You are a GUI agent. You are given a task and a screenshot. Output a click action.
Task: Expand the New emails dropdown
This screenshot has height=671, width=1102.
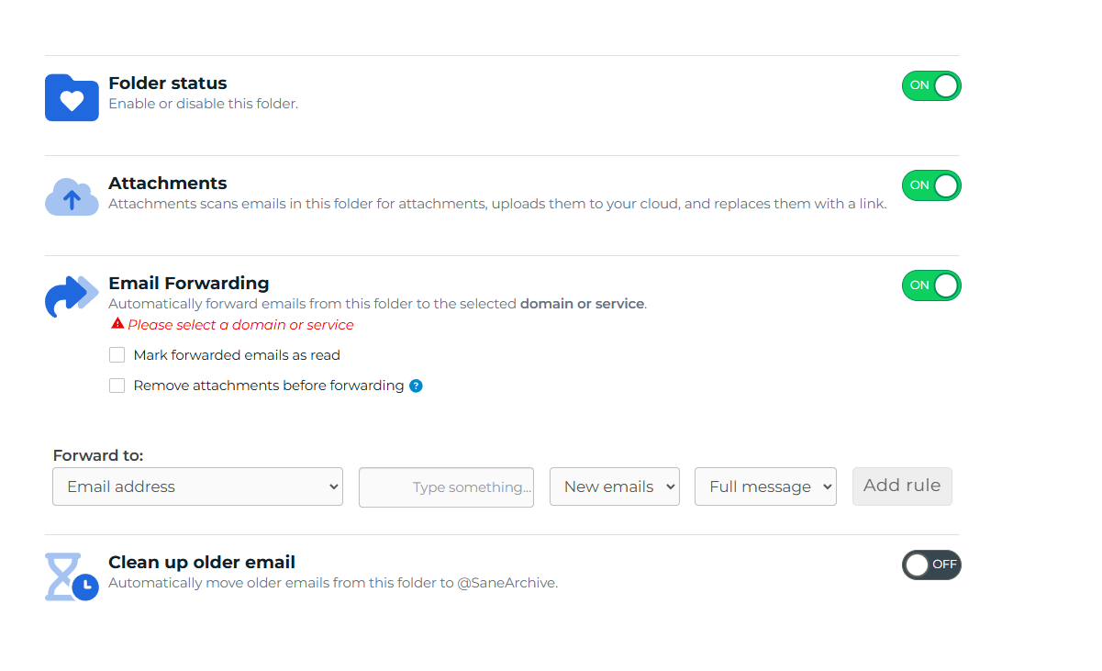pos(614,486)
